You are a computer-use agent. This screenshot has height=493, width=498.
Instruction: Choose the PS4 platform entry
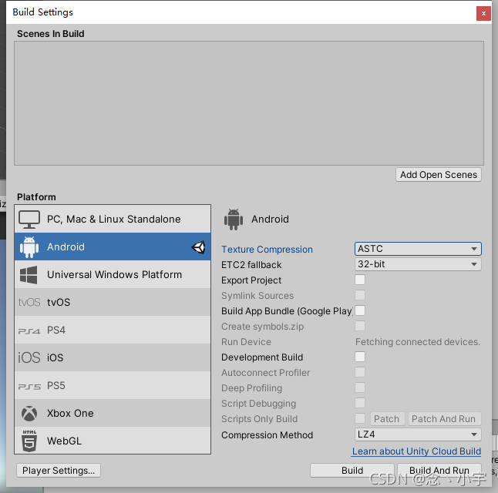(113, 330)
